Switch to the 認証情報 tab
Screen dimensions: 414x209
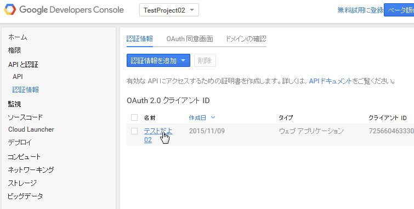pos(140,39)
